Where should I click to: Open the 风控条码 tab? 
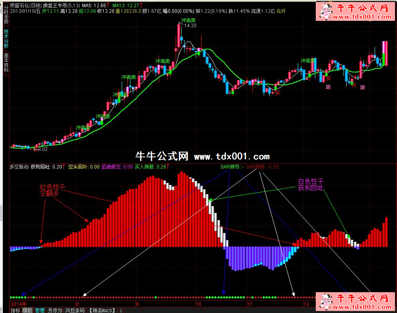75,310
